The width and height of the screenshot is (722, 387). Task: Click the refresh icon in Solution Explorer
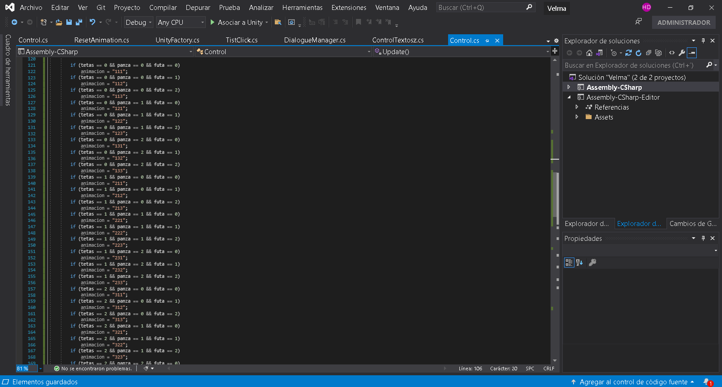point(639,53)
